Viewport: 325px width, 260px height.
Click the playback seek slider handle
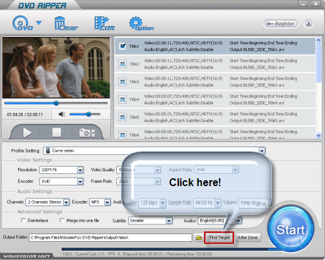[57, 103]
